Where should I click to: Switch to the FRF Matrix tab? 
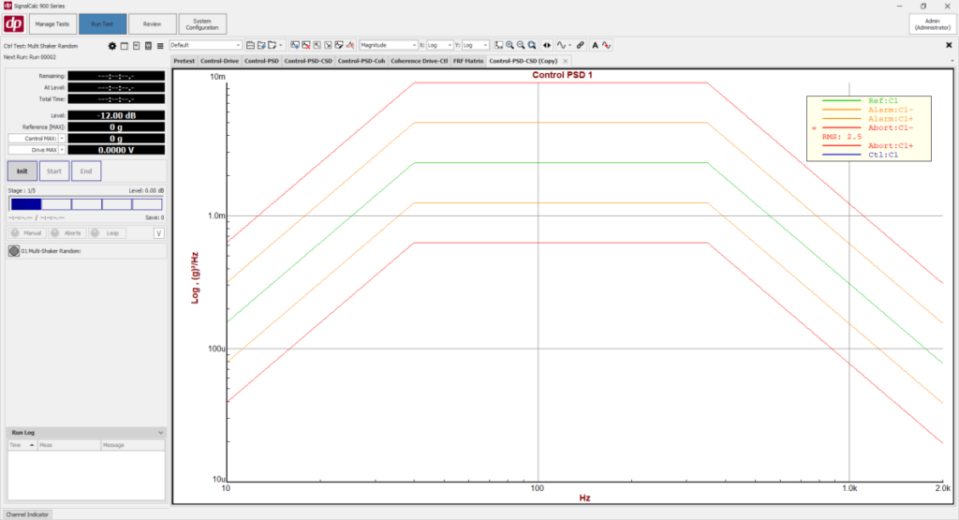(468, 61)
